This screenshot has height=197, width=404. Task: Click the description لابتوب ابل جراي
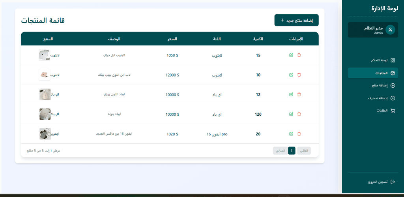point(114,55)
